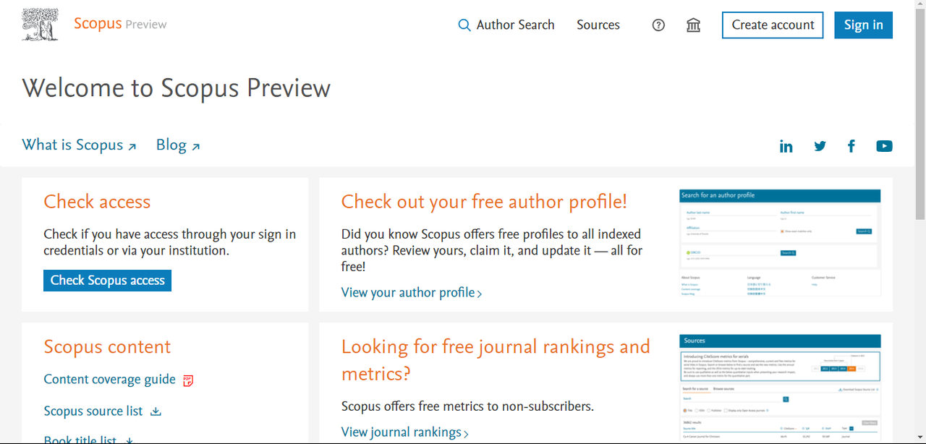The height and width of the screenshot is (444, 926).
Task: Click Welcome to Scopus Preview heading
Action: point(177,88)
